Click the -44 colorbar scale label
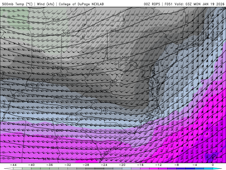This screenshot has width=226, height=170. [x=13, y=165]
